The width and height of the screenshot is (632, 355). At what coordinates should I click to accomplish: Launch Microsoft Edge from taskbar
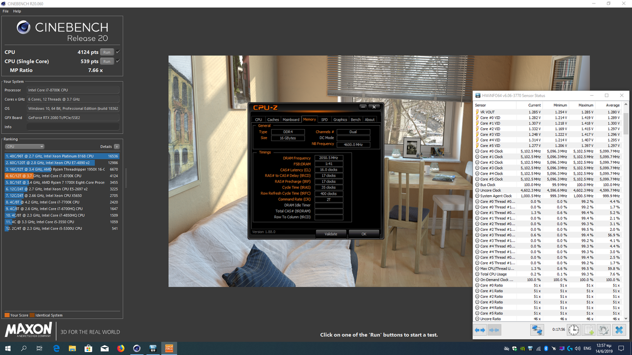click(x=56, y=348)
